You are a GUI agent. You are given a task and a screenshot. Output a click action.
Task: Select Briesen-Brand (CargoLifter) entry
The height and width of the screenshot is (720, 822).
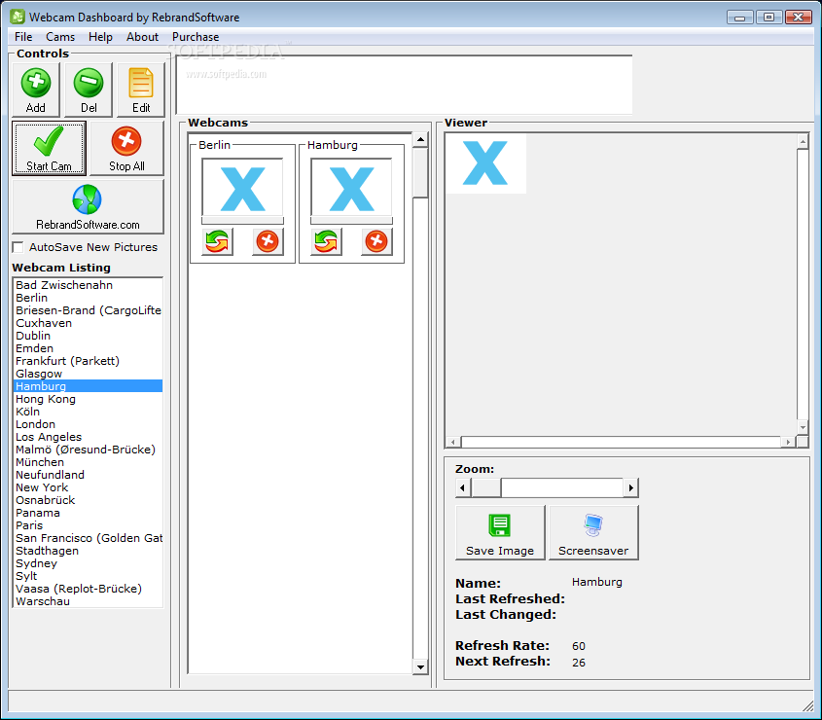pyautogui.click(x=88, y=310)
